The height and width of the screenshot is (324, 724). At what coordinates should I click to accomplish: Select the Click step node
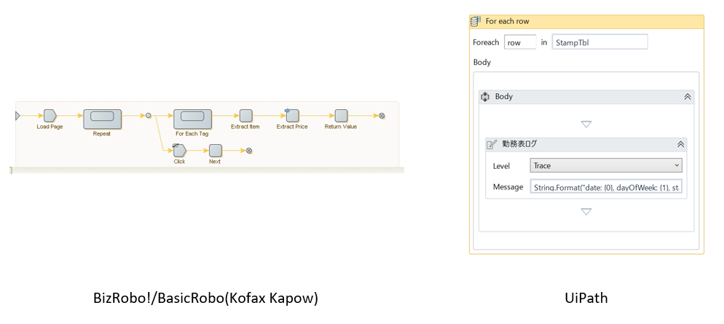tap(179, 150)
